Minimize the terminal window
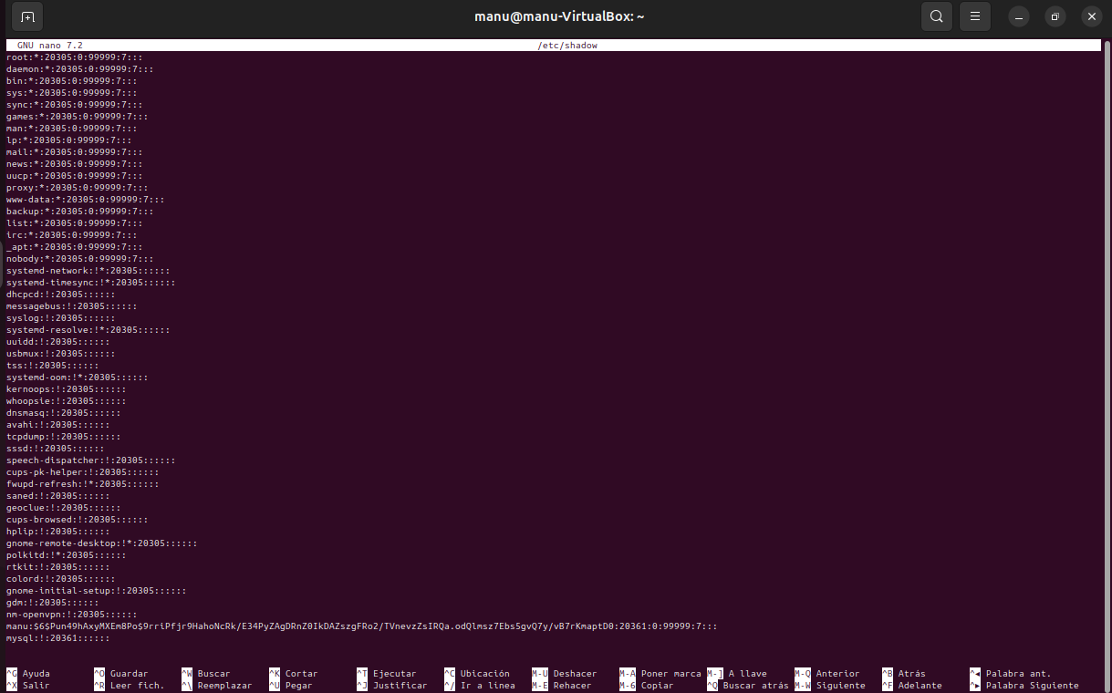Viewport: 1112px width, 693px height. pos(1020,16)
